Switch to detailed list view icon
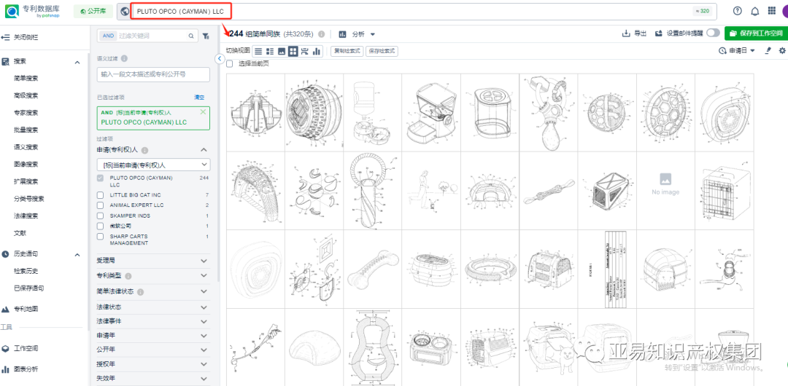The image size is (788, 386). point(270,51)
